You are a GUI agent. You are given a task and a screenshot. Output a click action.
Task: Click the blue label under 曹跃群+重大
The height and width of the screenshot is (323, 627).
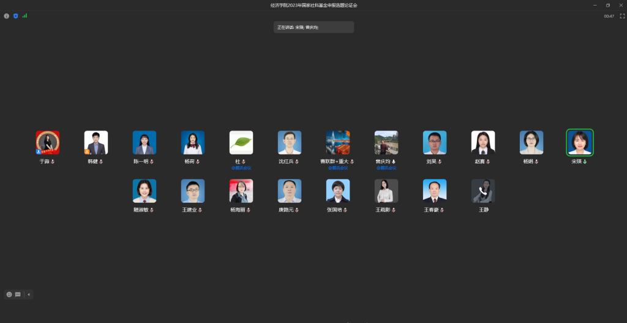pos(337,167)
